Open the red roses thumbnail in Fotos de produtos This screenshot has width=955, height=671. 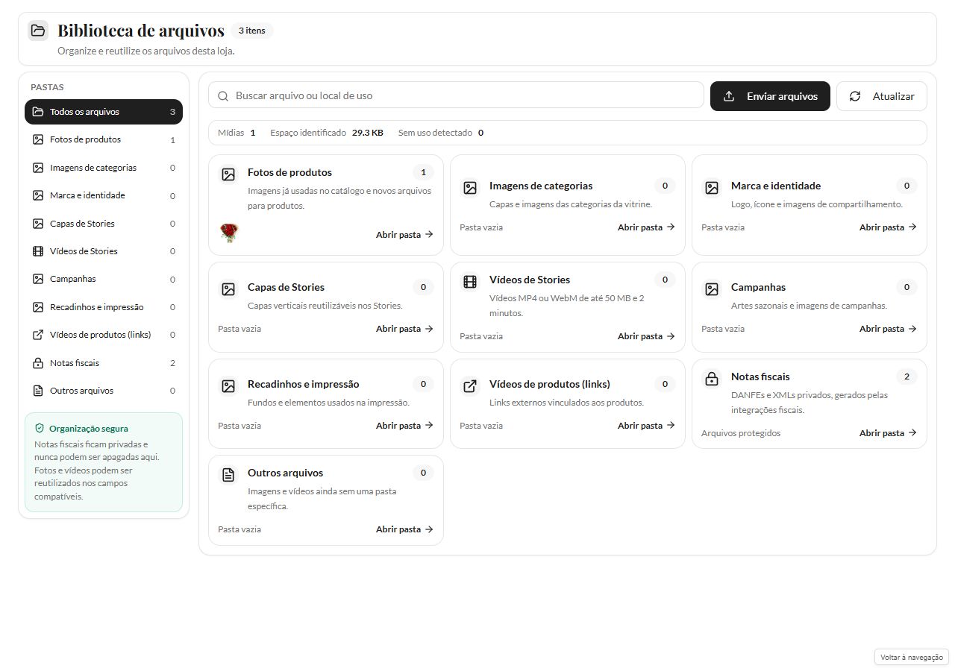coord(229,233)
